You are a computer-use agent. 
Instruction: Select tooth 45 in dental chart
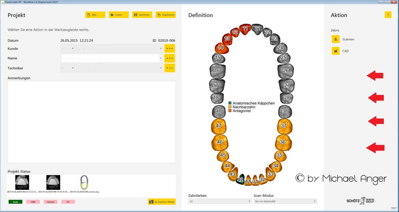tap(223, 155)
